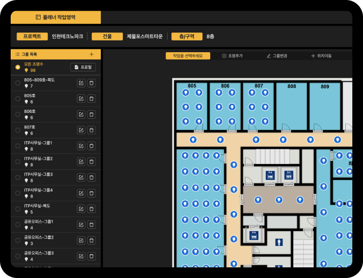
Task: Edit the 805호 group
Action: coord(81,99)
